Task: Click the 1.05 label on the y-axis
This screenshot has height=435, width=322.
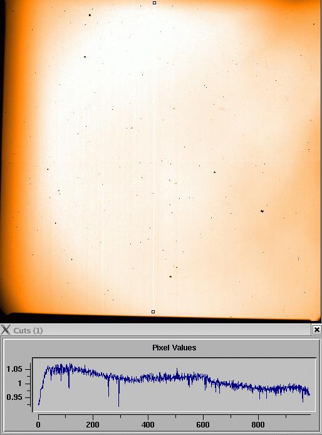Action: click(x=14, y=369)
